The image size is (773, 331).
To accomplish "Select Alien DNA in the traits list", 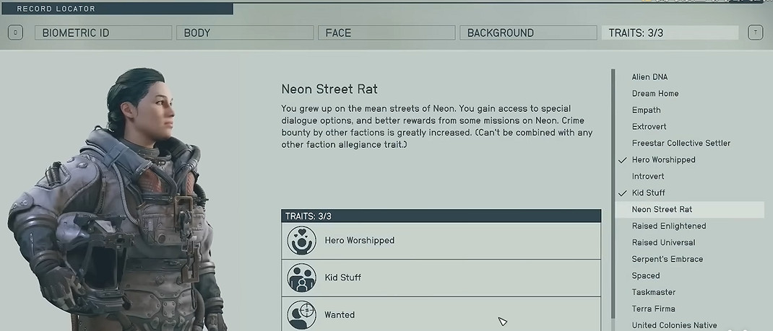I will point(649,77).
